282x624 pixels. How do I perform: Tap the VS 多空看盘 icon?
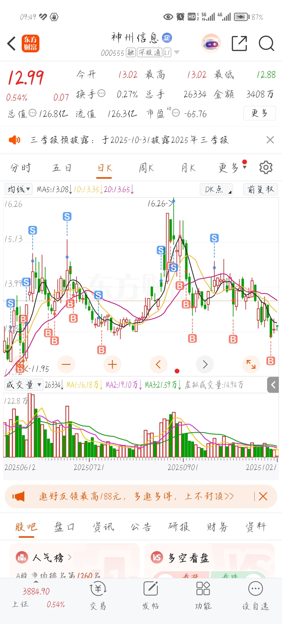point(157,557)
